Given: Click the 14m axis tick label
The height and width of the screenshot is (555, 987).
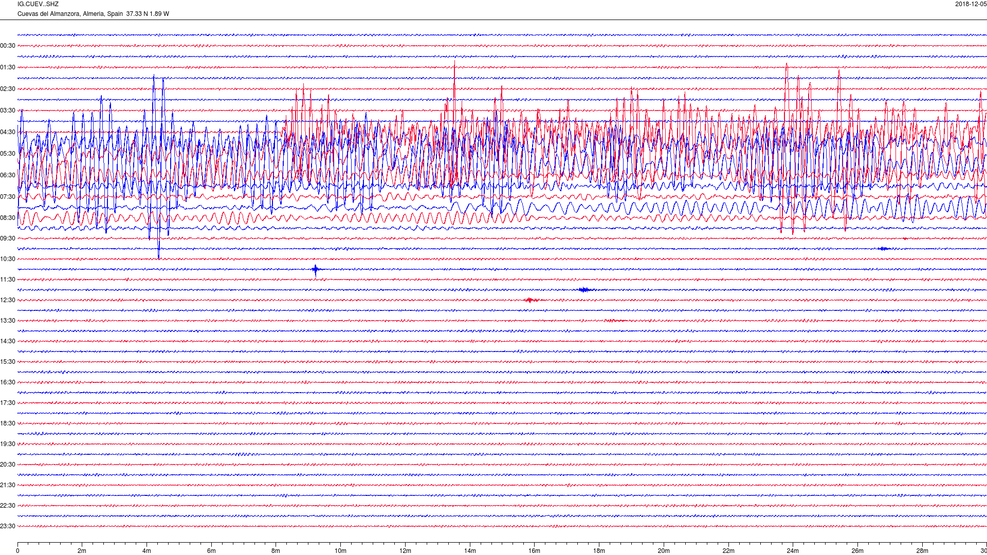Looking at the screenshot, I should click(x=470, y=551).
